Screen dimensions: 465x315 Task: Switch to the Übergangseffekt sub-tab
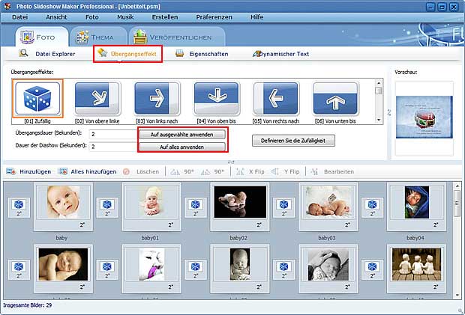coord(127,54)
